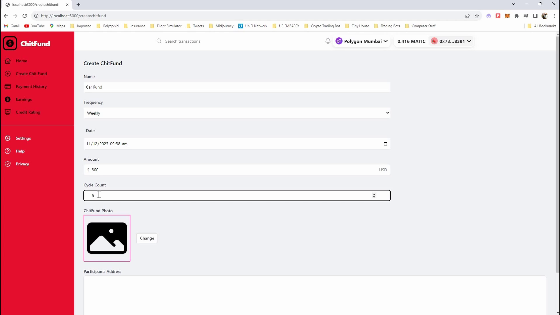
Task: Select Create Chit Fund sidebar item
Action: (31, 74)
